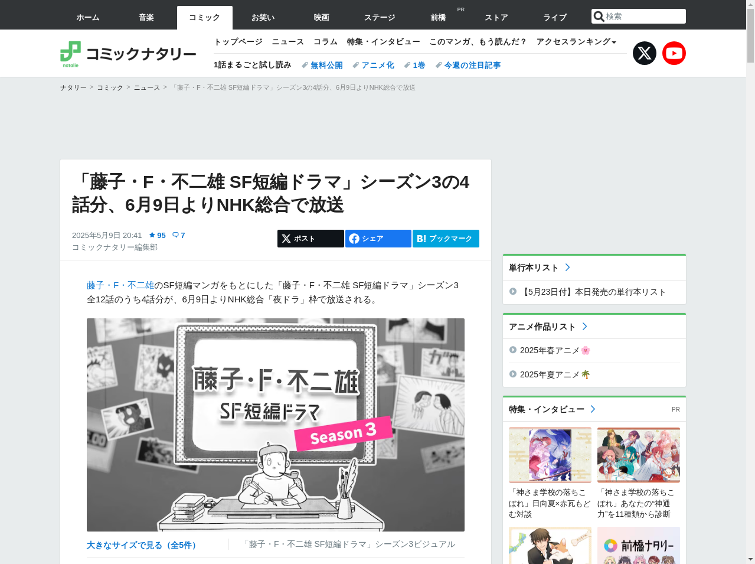
Task: Switch to ホーム tab
Action: (x=88, y=18)
